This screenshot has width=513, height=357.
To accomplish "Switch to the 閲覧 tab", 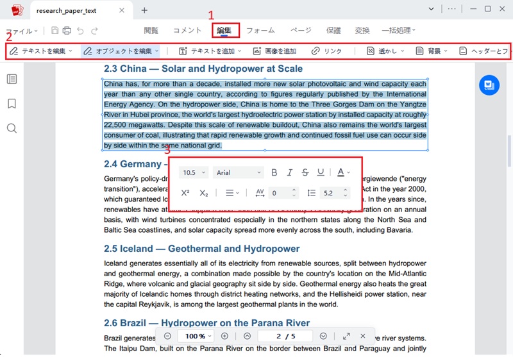I will pyautogui.click(x=151, y=30).
